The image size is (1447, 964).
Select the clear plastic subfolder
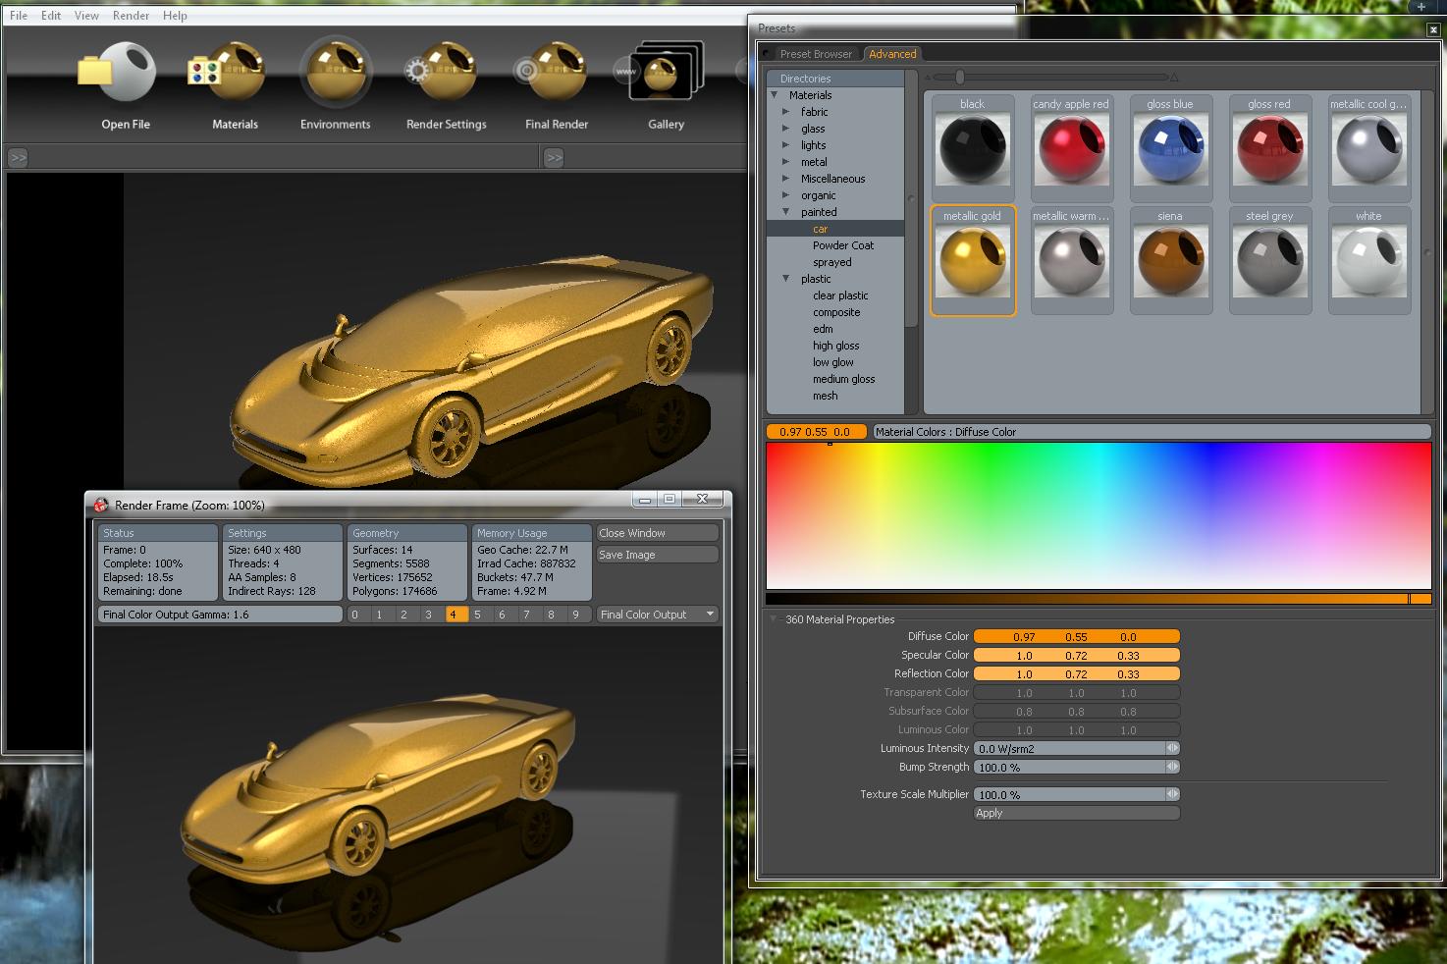coord(839,295)
